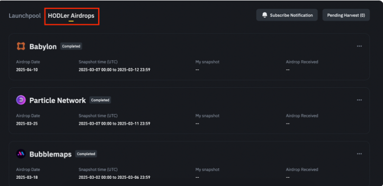Click the Babylon project logo icon
Image resolution: width=383 pixels, height=186 pixels.
click(21, 46)
